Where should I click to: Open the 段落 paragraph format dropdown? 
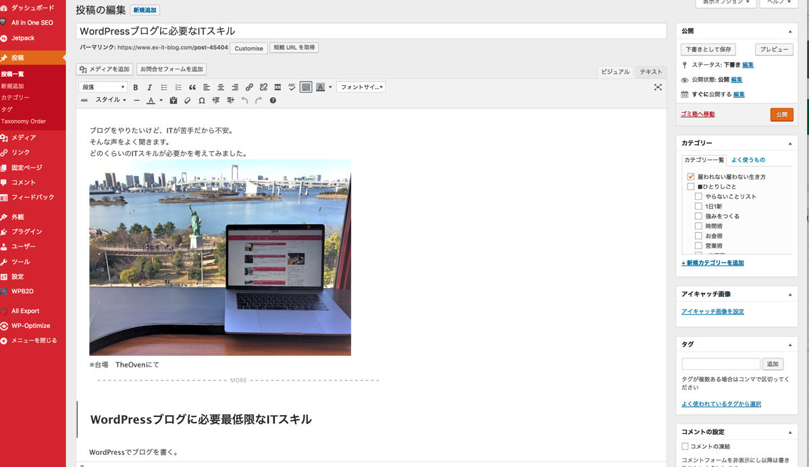pyautogui.click(x=103, y=87)
